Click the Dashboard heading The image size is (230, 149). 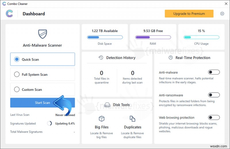click(34, 14)
